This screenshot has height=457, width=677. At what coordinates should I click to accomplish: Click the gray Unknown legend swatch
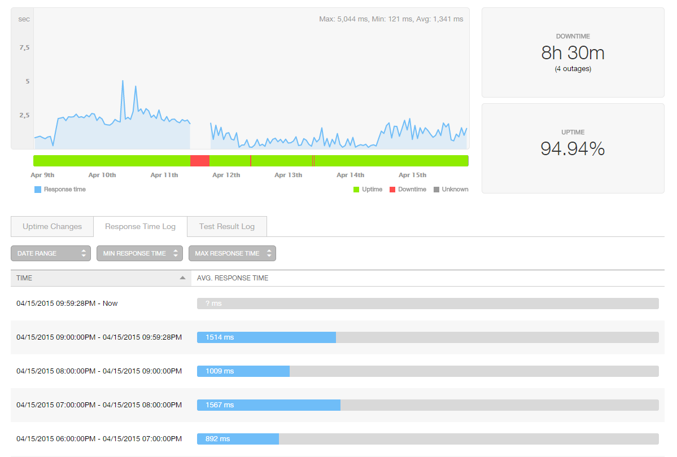click(436, 190)
